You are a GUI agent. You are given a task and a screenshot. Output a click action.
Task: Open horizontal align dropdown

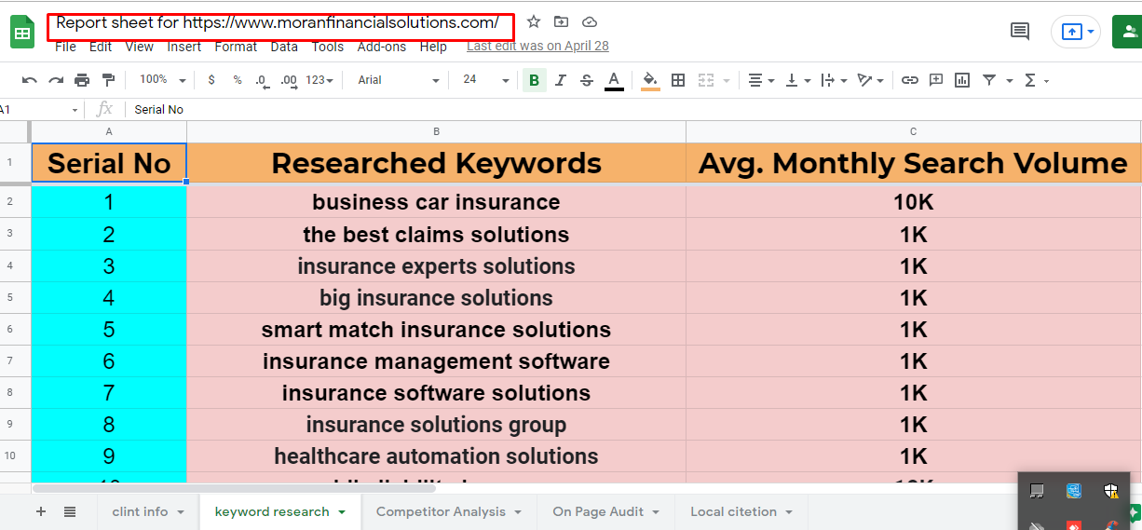761,80
